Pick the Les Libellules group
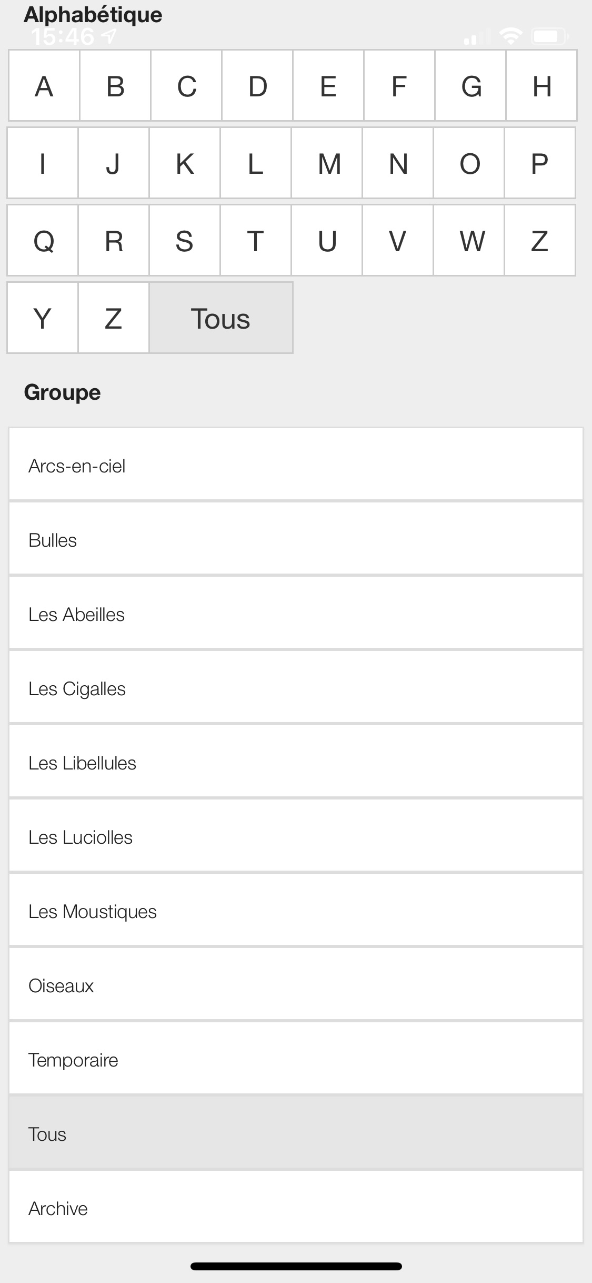The height and width of the screenshot is (1283, 592). click(296, 762)
